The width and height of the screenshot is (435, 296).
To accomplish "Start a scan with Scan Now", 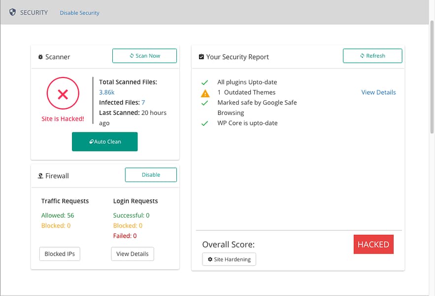I will tap(144, 56).
